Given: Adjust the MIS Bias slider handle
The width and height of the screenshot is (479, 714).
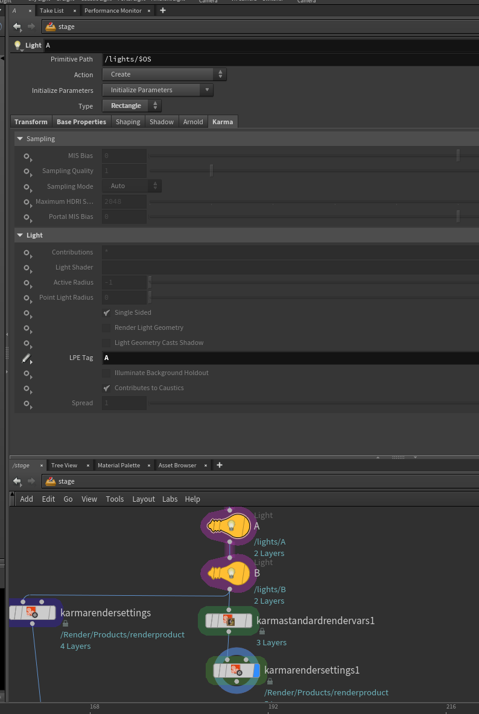Looking at the screenshot, I should pyautogui.click(x=458, y=155).
